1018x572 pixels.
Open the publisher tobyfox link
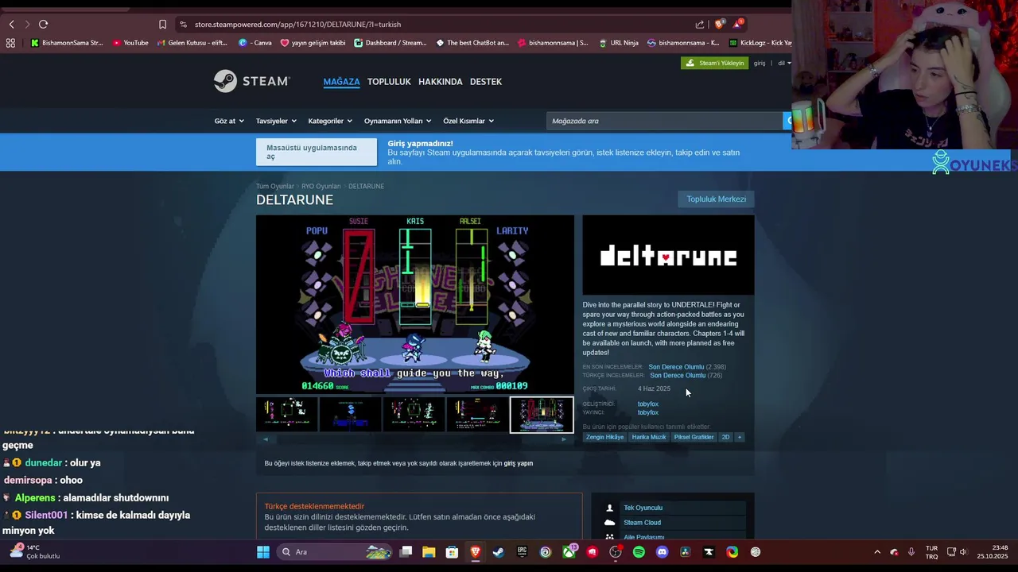648,412
